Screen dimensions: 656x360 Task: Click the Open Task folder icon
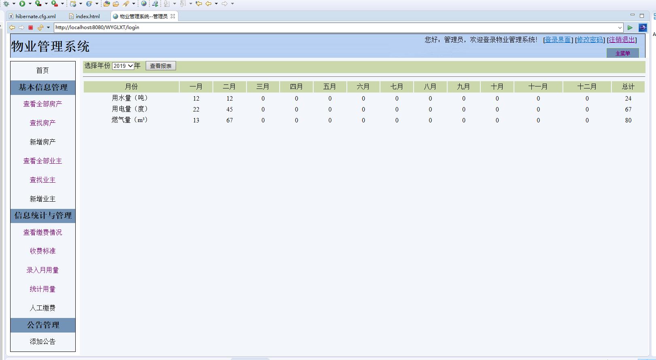(116, 4)
